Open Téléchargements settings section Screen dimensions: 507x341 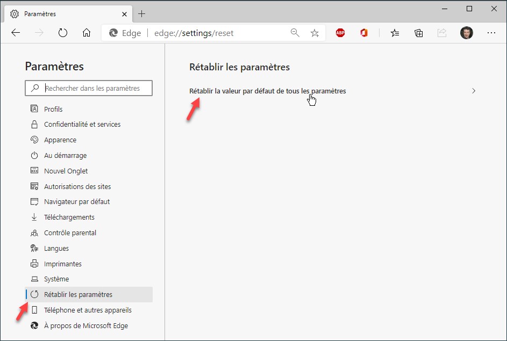[89, 217]
